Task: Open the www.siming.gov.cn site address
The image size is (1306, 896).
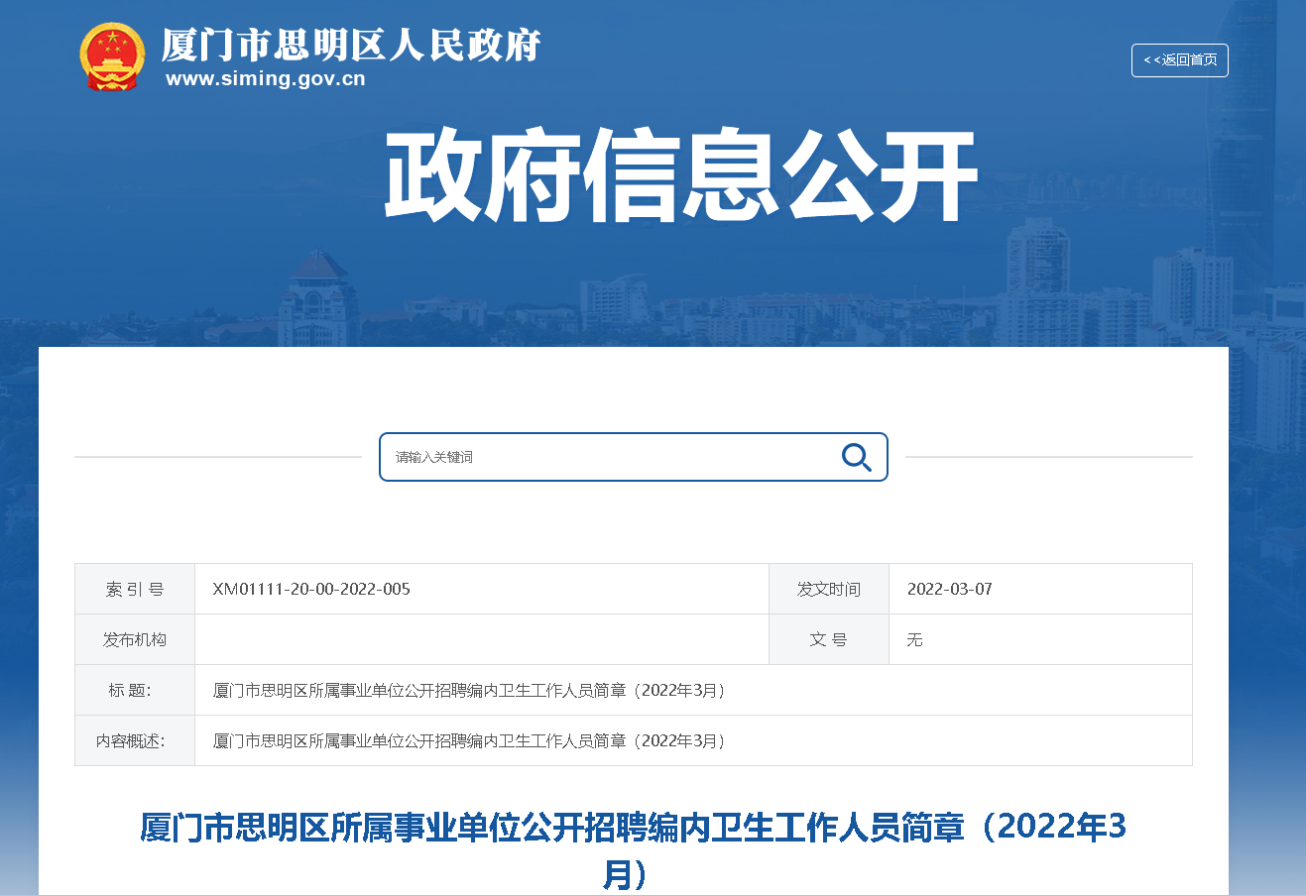Action: pos(266,79)
